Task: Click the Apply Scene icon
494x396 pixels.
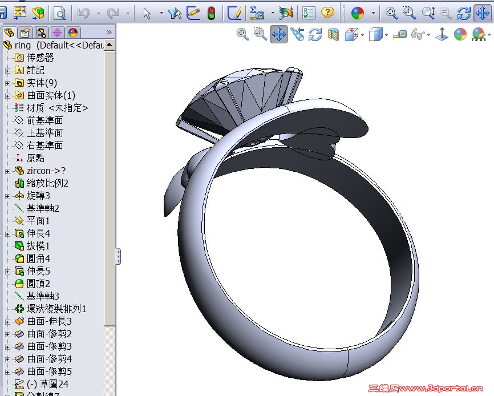Action: (478, 34)
